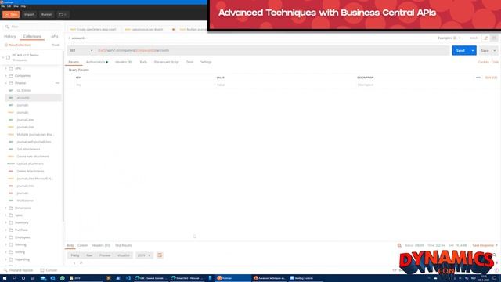Click the Value query param field
Image resolution: width=501 pixels, height=282 pixels.
pos(285,85)
